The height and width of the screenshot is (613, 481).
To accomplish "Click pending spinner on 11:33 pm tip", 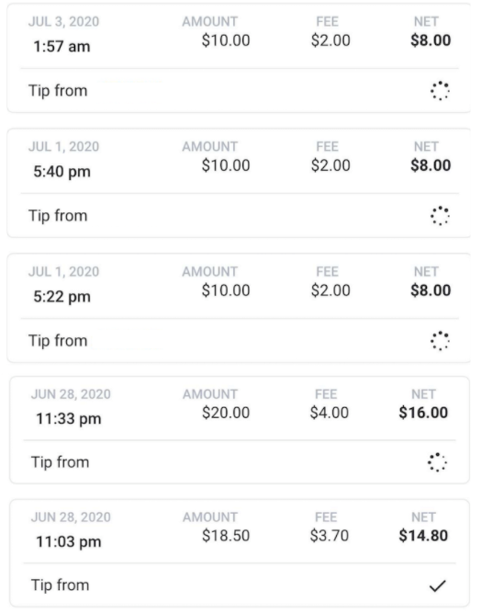I will point(437,462).
